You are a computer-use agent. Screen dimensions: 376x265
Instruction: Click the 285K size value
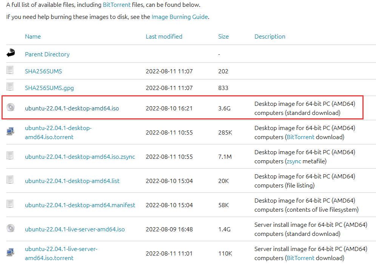tap(225, 132)
